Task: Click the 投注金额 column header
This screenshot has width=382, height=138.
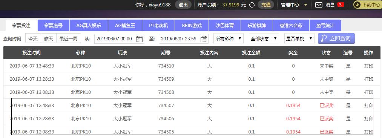Action: [x=251, y=52]
